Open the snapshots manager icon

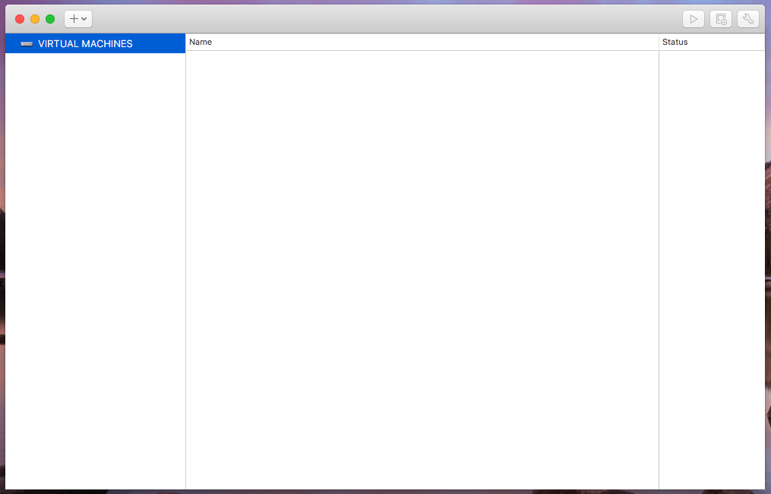[x=721, y=19]
